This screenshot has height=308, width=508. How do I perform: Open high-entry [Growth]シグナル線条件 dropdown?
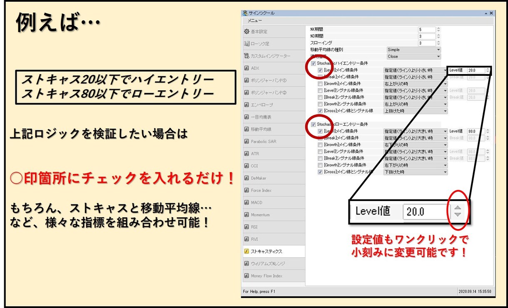[416, 104]
